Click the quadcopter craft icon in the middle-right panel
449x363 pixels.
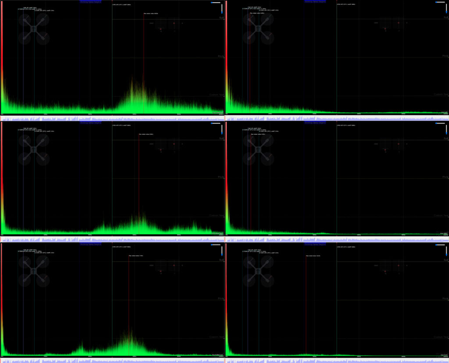click(x=258, y=150)
